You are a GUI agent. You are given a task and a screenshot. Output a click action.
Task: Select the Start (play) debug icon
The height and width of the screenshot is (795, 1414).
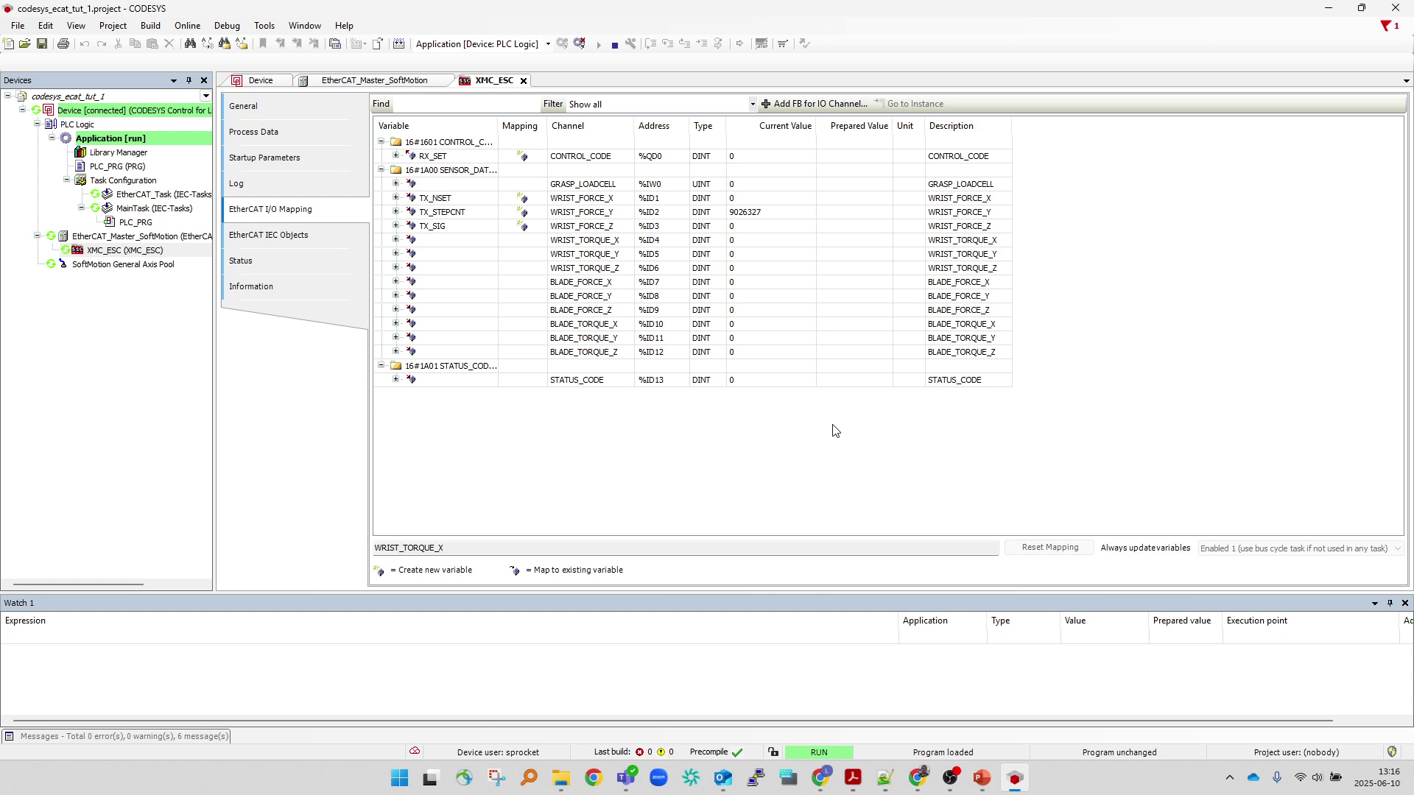[599, 43]
